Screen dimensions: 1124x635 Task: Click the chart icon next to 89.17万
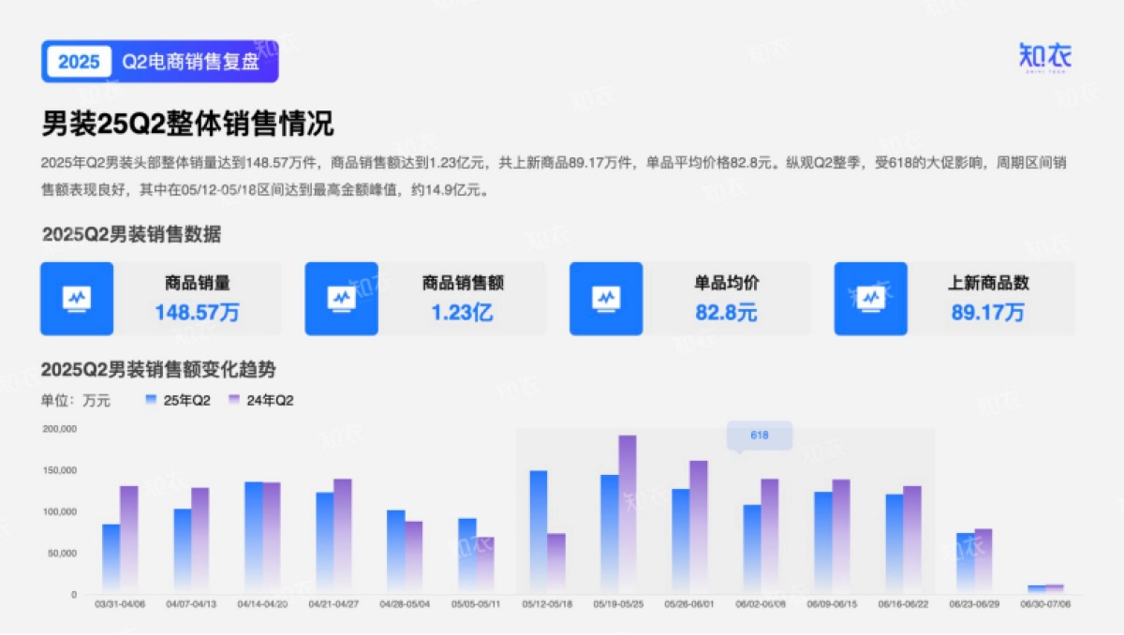[x=869, y=299]
